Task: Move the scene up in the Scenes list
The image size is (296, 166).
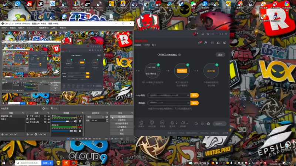Action: pyautogui.click(x=11, y=134)
